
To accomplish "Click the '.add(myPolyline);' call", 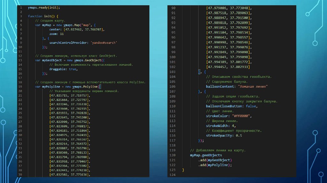I will tap(215, 165).
